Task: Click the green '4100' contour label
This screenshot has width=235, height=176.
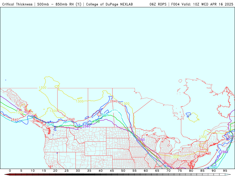Action: (x=96, y=121)
